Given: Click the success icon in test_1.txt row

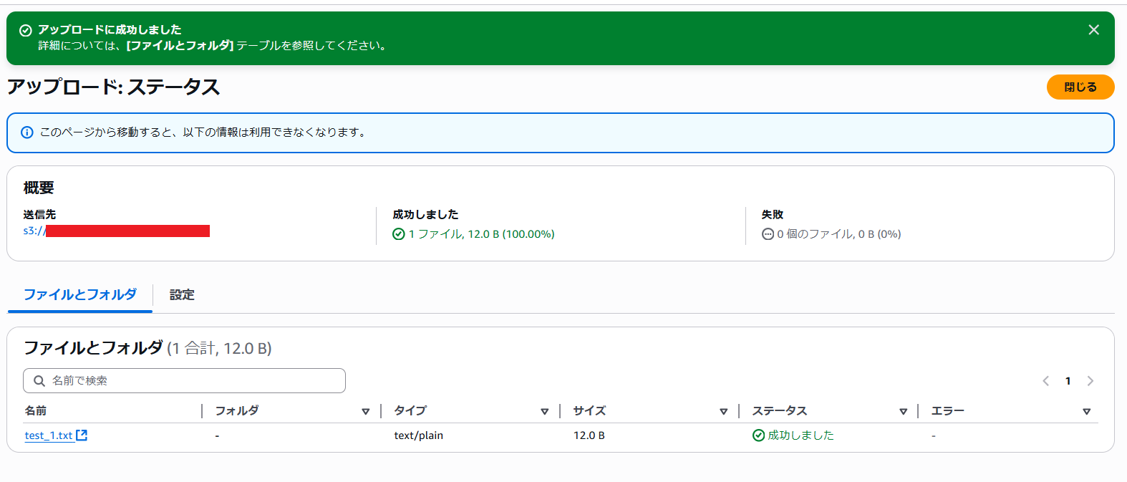Looking at the screenshot, I should click(758, 435).
